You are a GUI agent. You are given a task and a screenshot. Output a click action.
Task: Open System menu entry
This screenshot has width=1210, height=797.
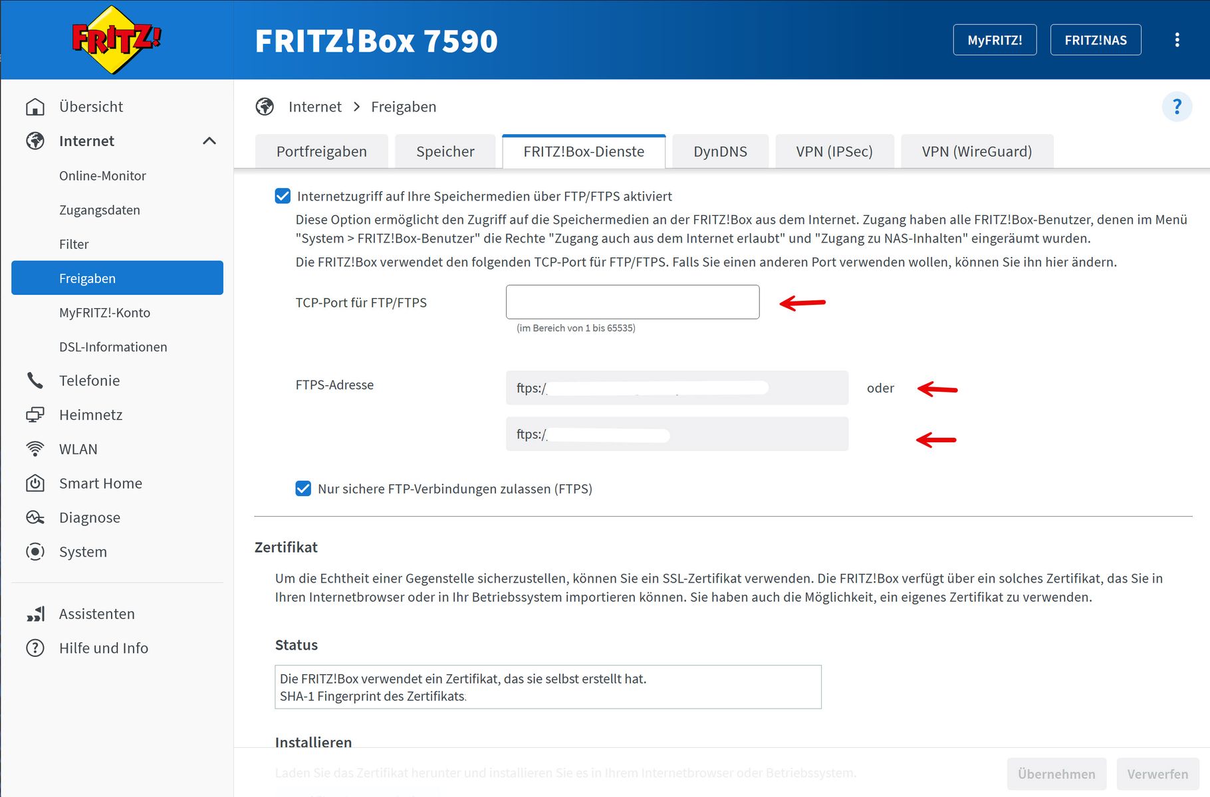click(83, 552)
